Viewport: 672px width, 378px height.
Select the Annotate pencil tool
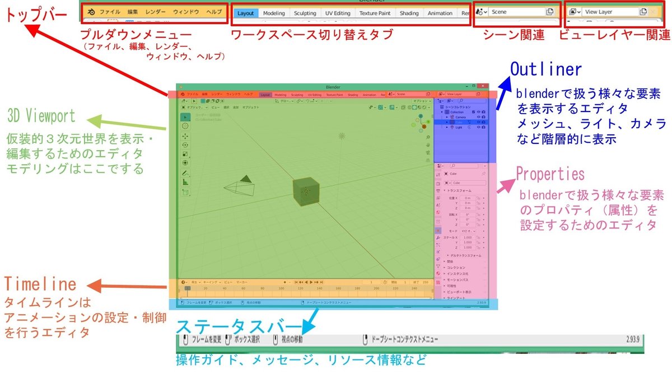185,173
